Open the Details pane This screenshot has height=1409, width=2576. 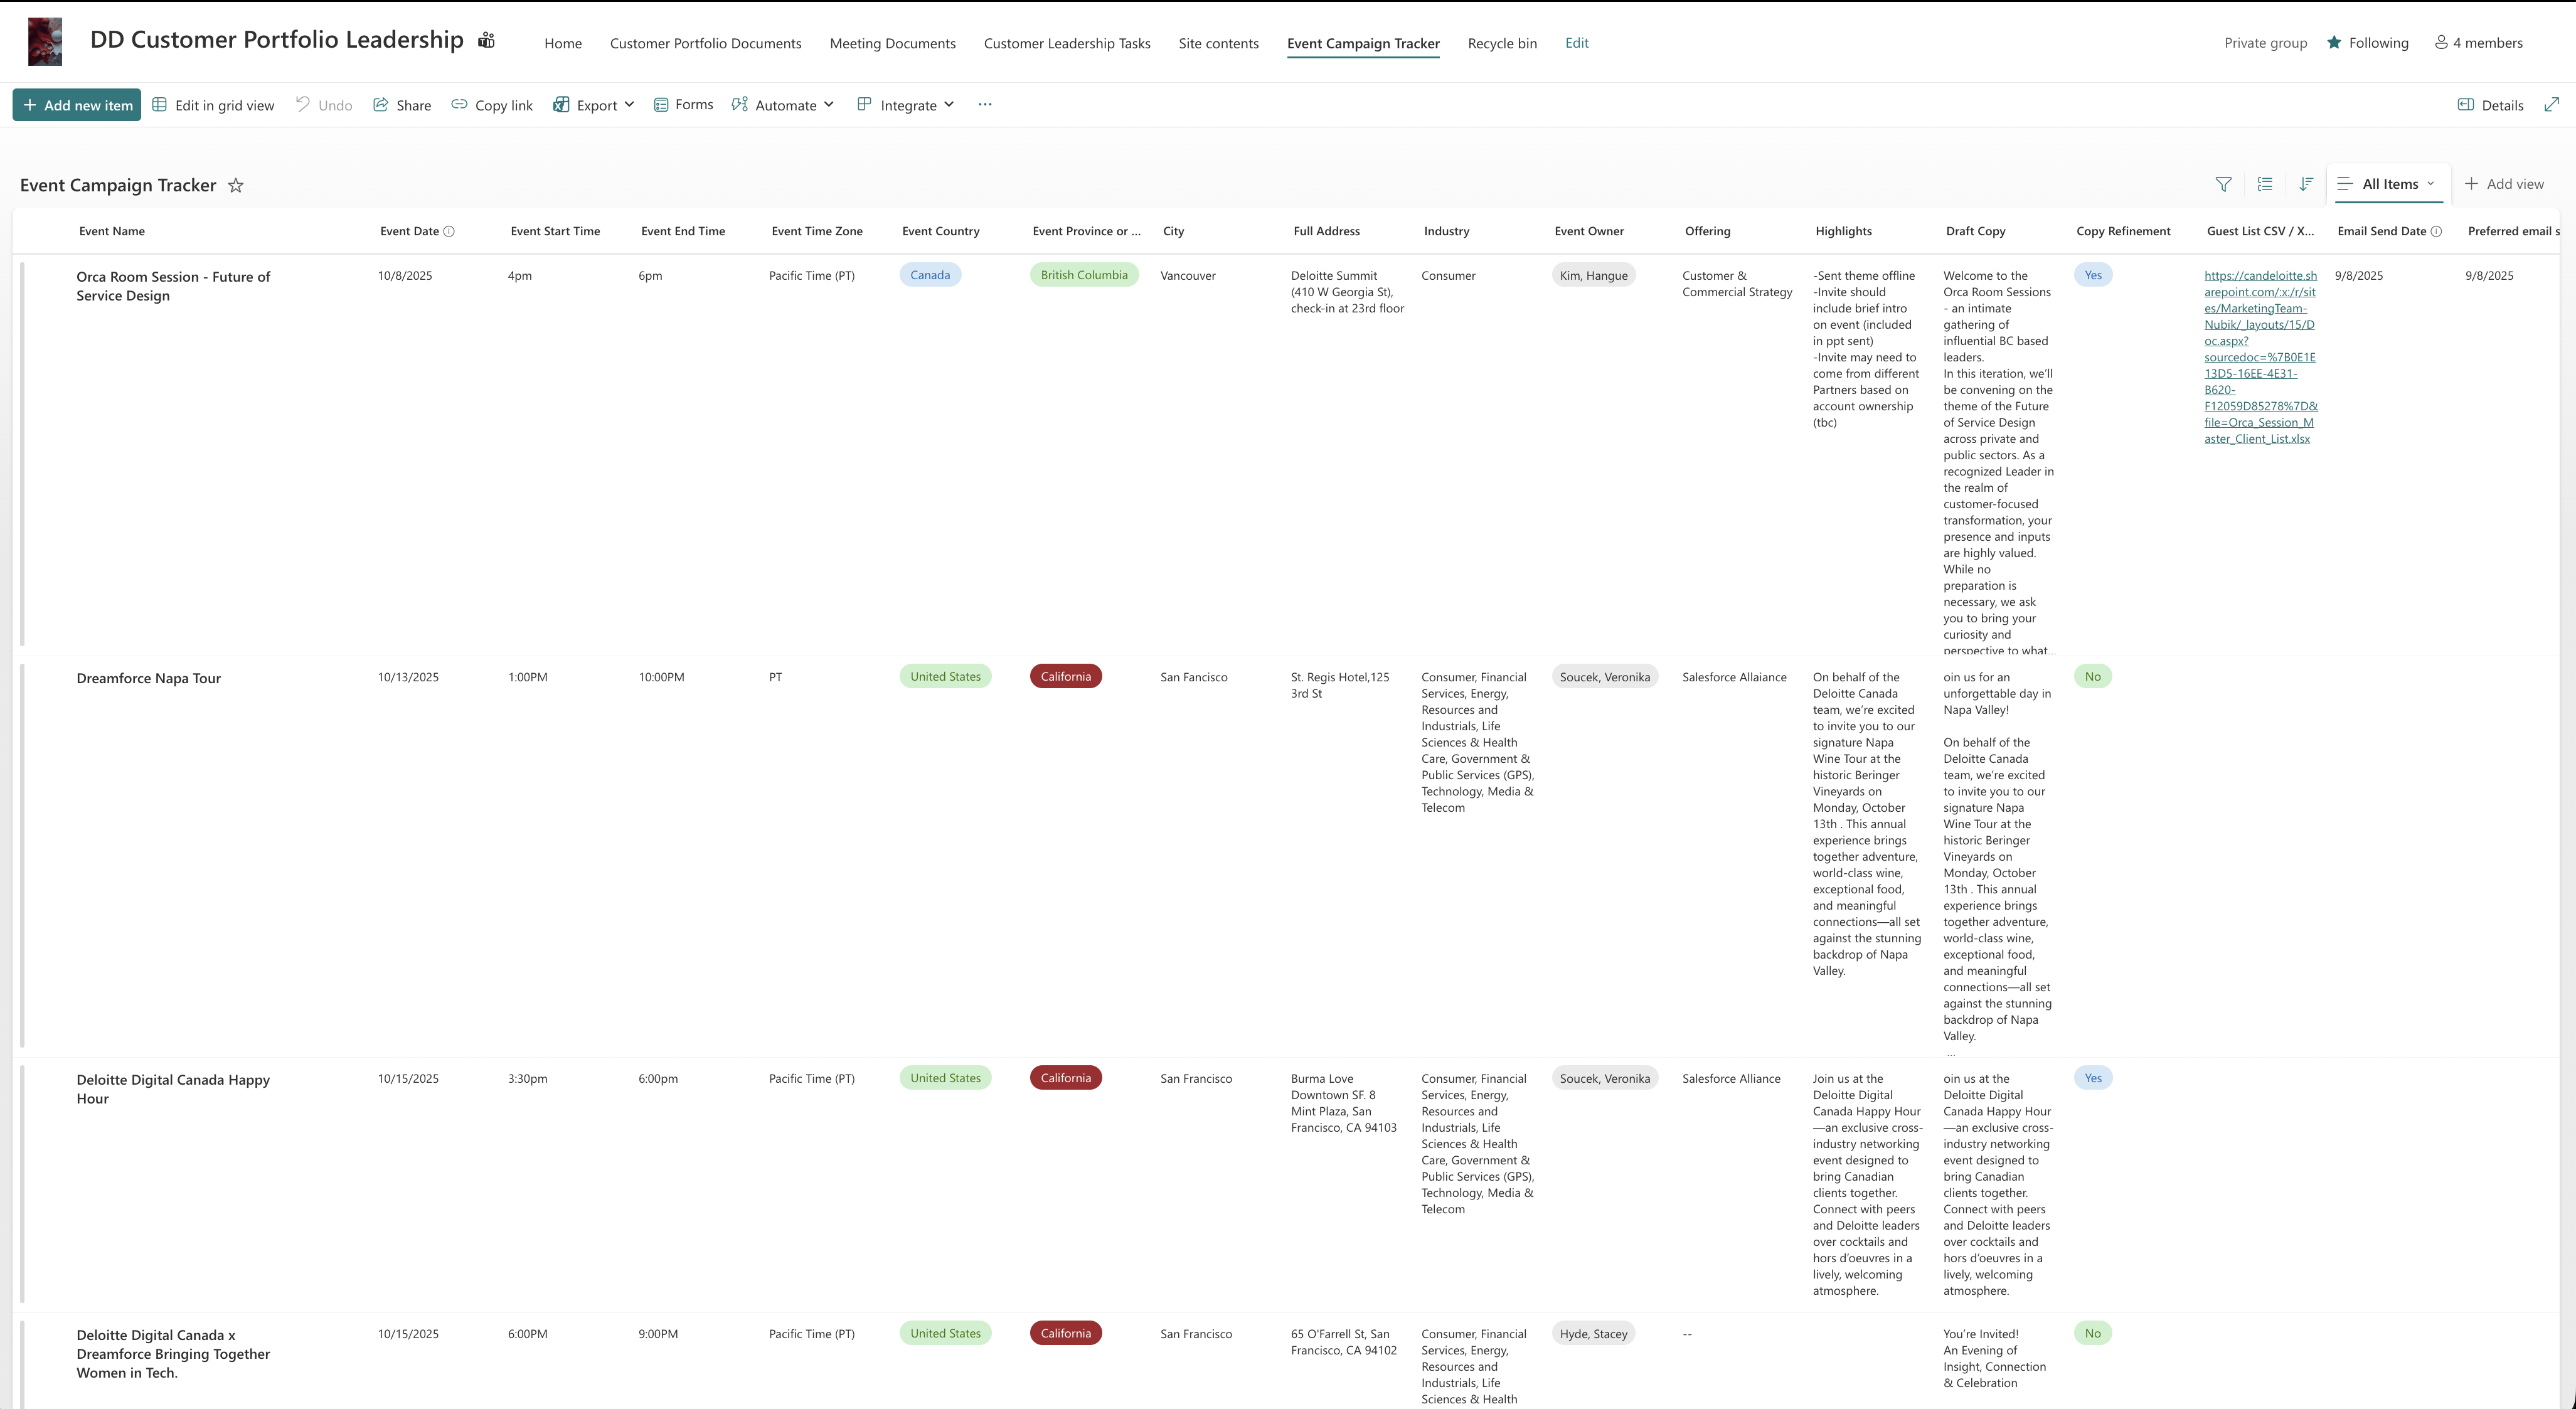pos(2490,105)
